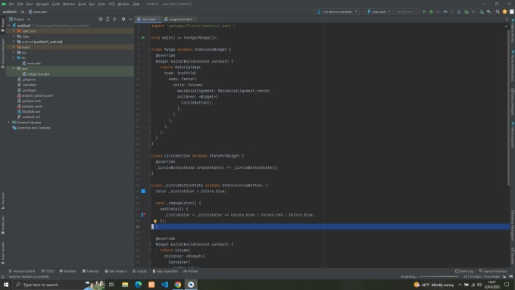Open the Project tool window side tab
The height and width of the screenshot is (290, 515).
pyautogui.click(x=2, y=25)
